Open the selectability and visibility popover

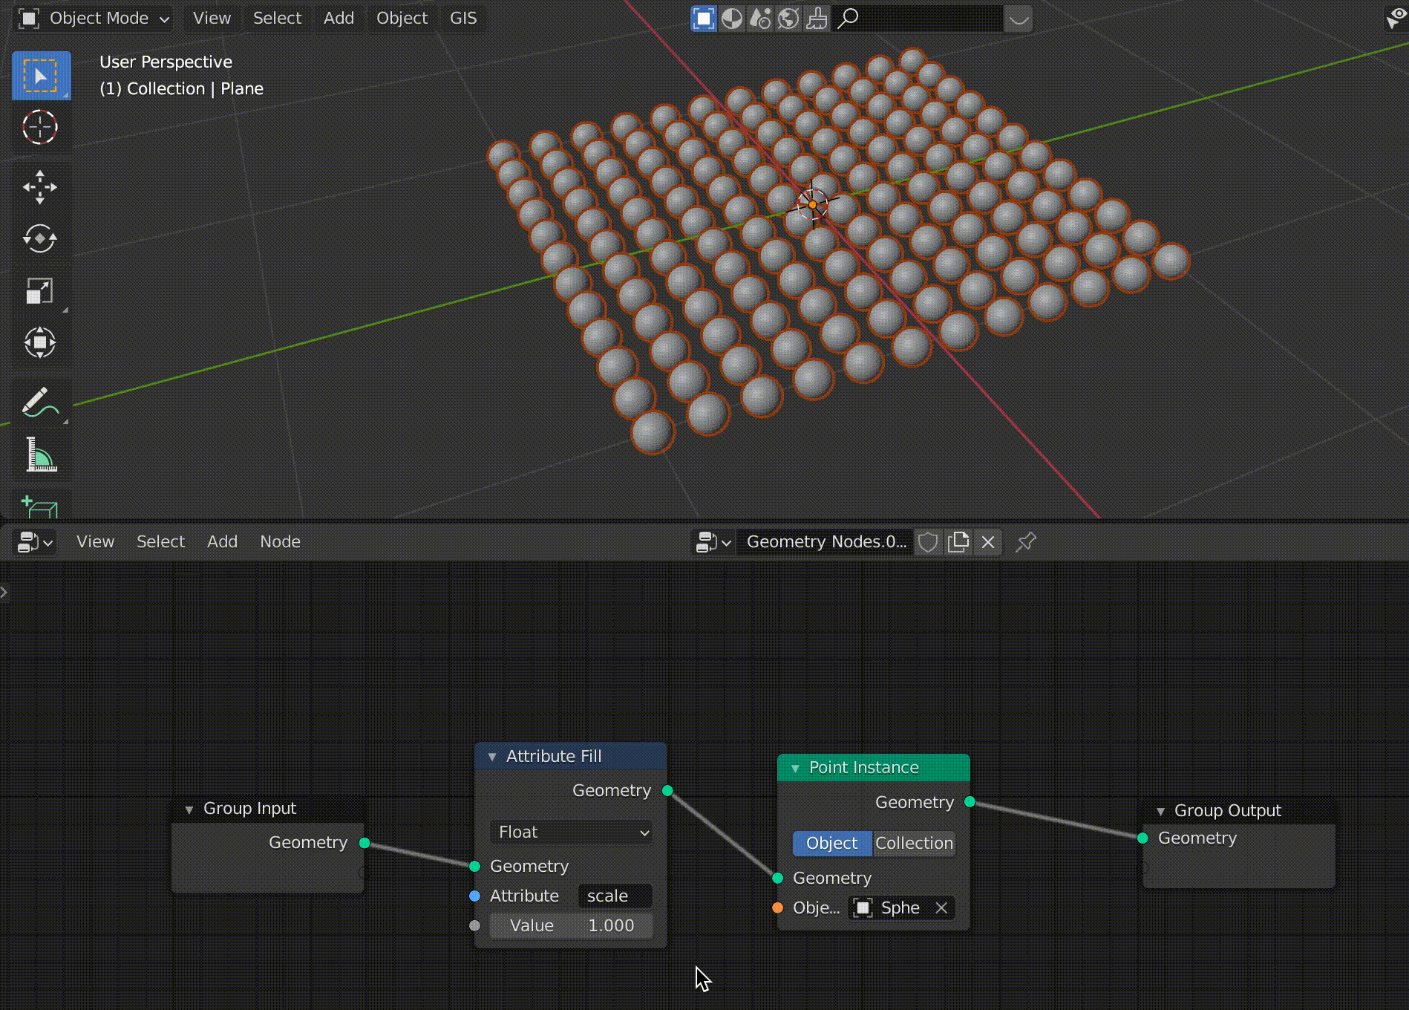click(x=1396, y=18)
